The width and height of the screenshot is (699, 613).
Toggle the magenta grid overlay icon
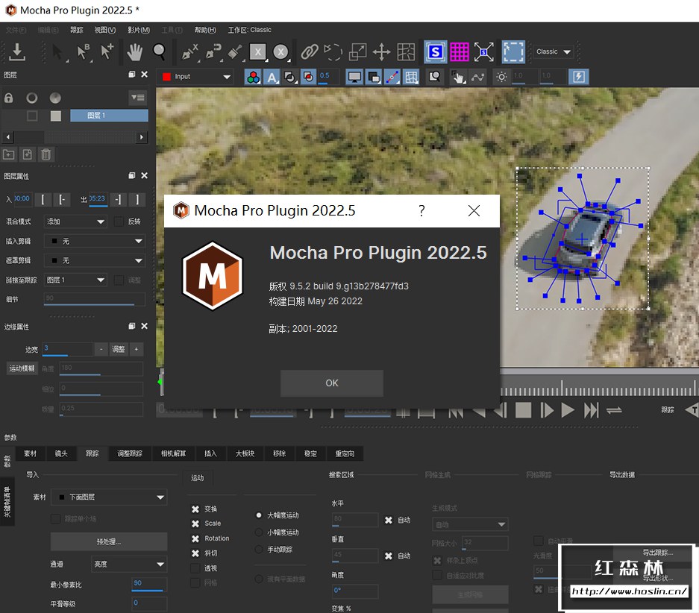pyautogui.click(x=460, y=51)
